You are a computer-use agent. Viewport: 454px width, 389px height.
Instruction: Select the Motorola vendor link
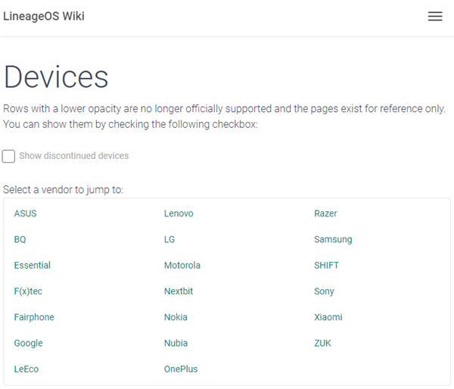tap(182, 266)
